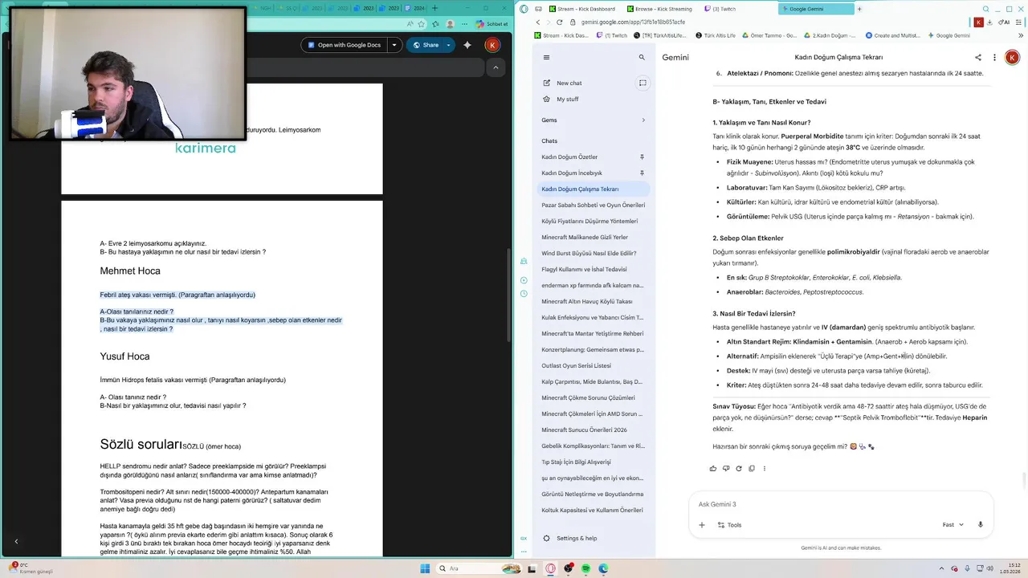This screenshot has height=578, width=1028.
Task: Open the Köylü Fiyatlarını Düşürme Yöntemleri chat
Action: click(x=594, y=221)
